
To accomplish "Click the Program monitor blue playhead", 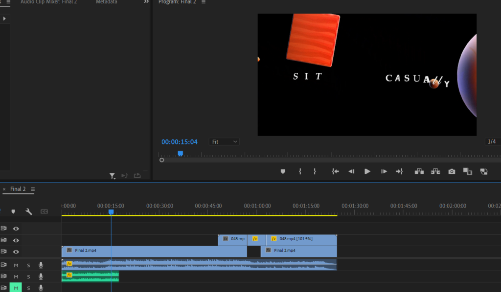I will [x=180, y=154].
